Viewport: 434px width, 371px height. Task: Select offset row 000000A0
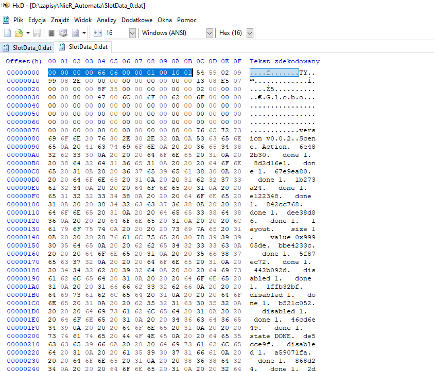click(23, 155)
